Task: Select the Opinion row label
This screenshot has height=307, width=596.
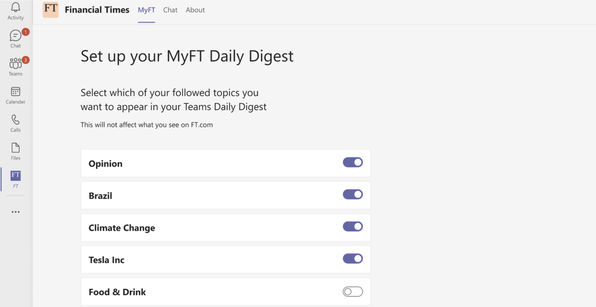Action: tap(106, 163)
